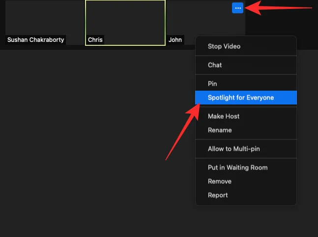Choose Rename from the participant menu
The image size is (318, 237).
coord(220,130)
